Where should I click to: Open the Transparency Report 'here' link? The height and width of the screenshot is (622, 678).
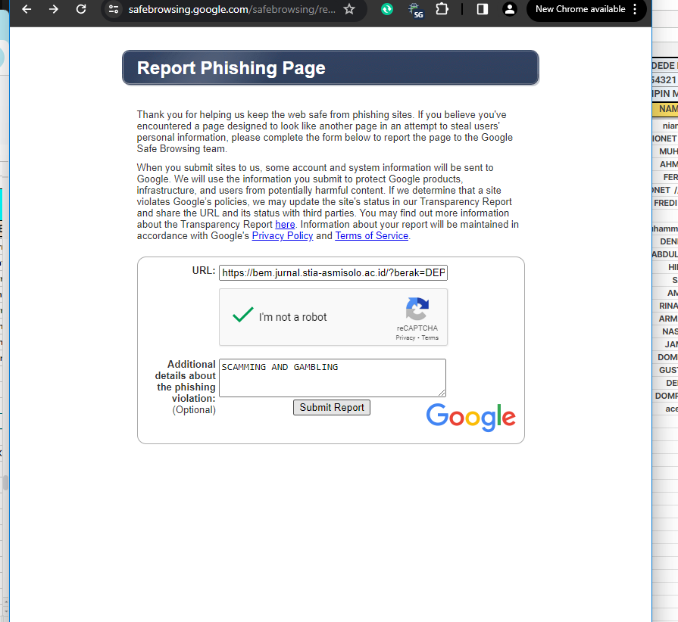(285, 225)
